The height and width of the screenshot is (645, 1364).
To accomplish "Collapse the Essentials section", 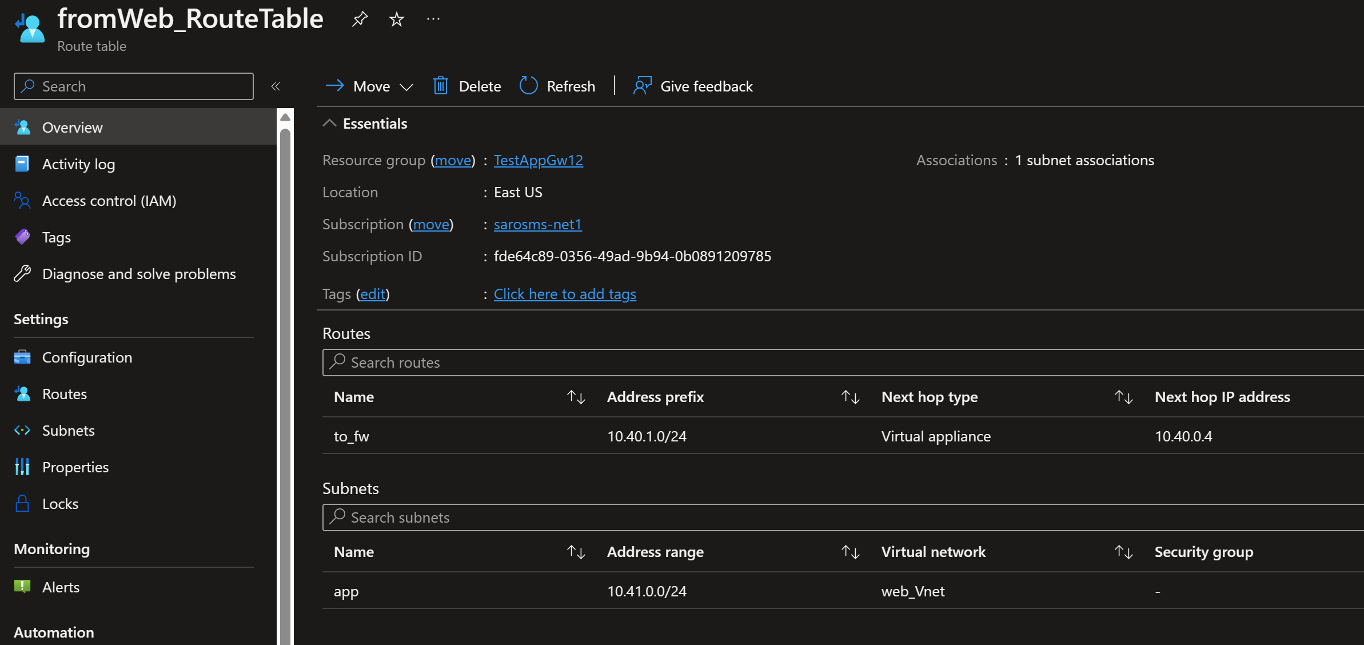I will click(329, 124).
